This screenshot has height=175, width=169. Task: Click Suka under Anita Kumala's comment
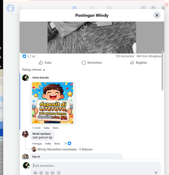(47, 128)
